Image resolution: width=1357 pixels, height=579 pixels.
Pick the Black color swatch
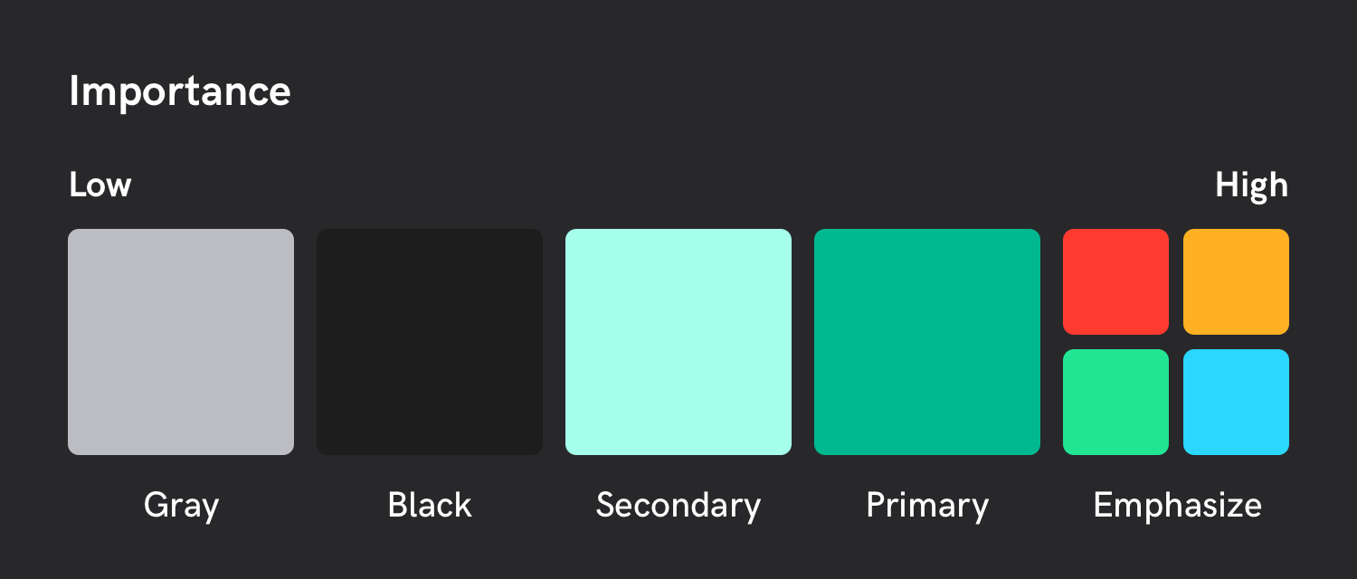[x=430, y=342]
